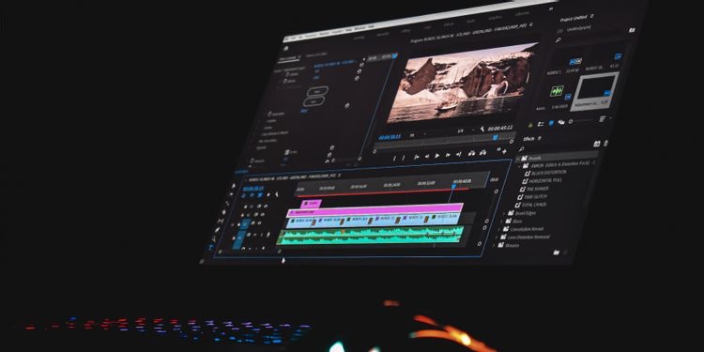The width and height of the screenshot is (704, 352).
Task: Step back one frame in Program monitor
Action: (427, 156)
